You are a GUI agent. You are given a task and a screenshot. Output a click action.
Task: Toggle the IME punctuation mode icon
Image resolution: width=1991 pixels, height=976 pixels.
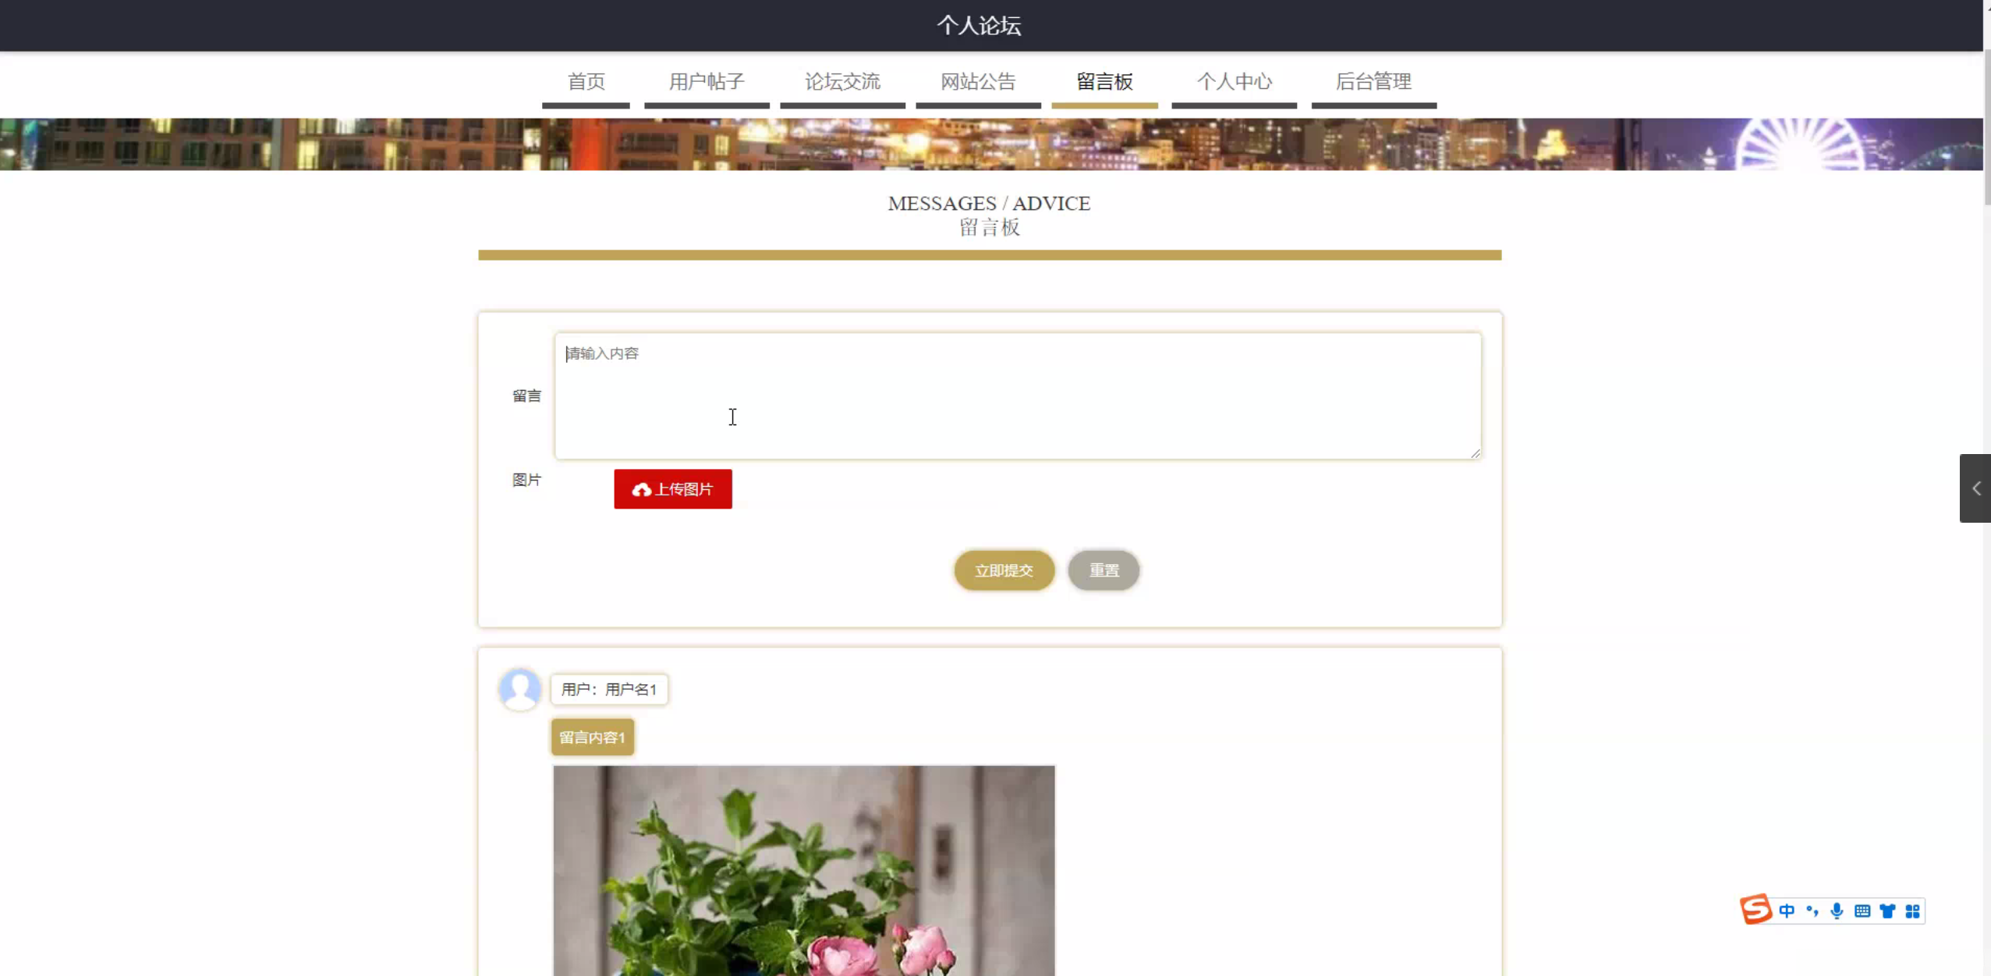[x=1812, y=911]
